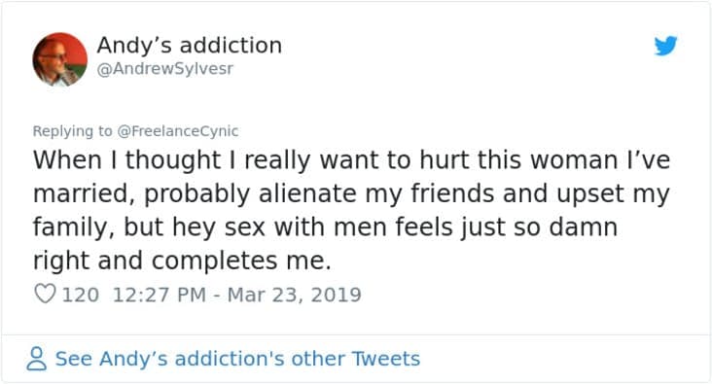See Andy's addiction's other Tweets
712x384 pixels.
click(237, 359)
